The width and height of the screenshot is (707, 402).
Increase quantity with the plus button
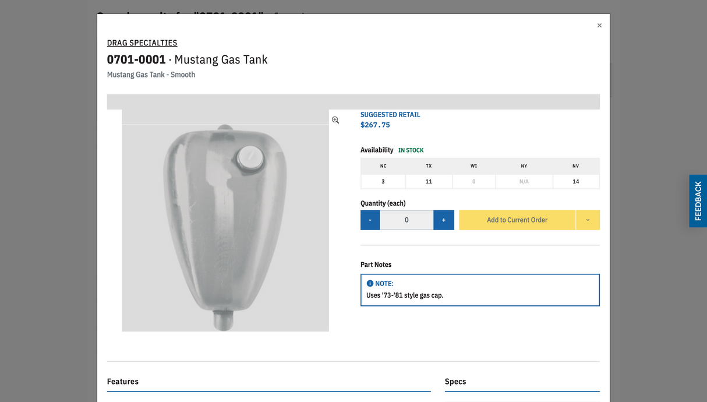tap(444, 220)
